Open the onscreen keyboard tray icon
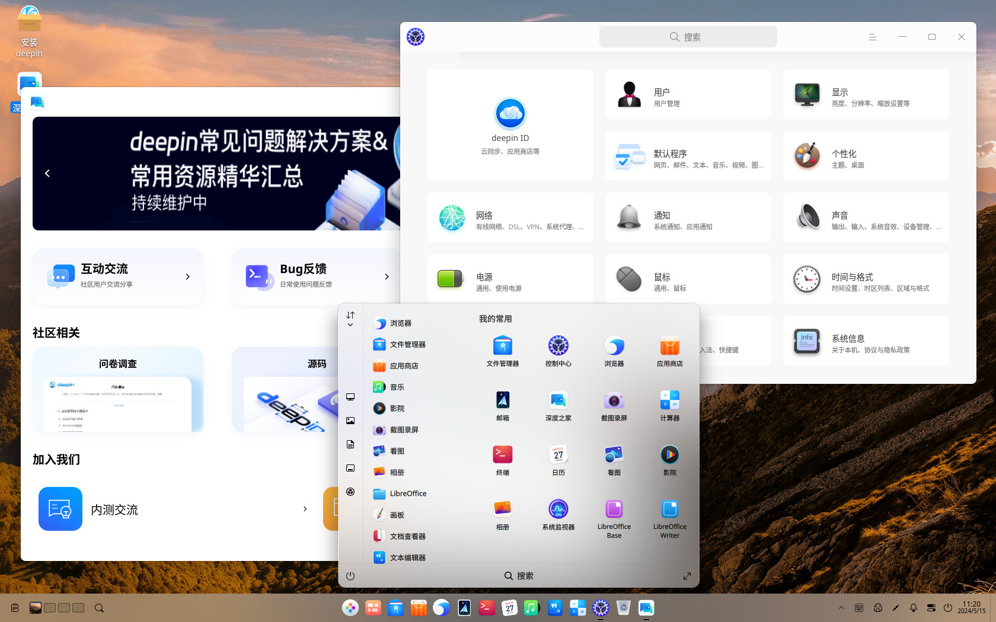The width and height of the screenshot is (996, 622). pos(859,608)
